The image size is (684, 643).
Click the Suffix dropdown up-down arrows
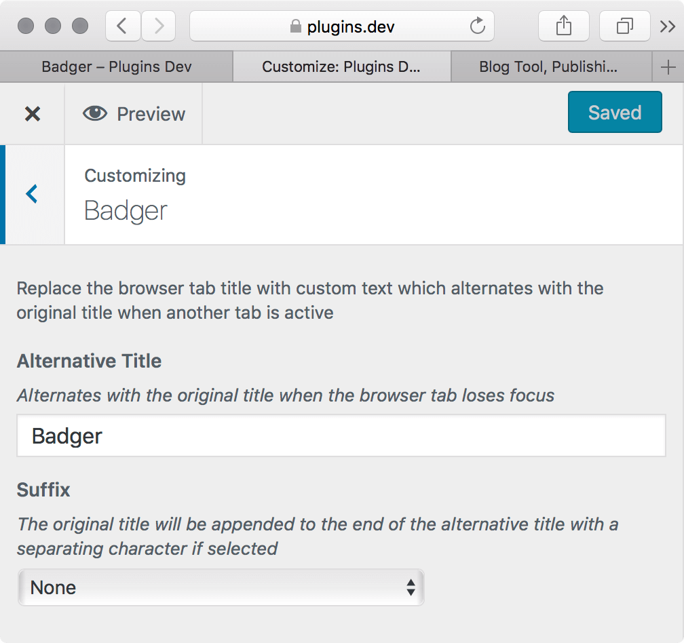point(411,587)
